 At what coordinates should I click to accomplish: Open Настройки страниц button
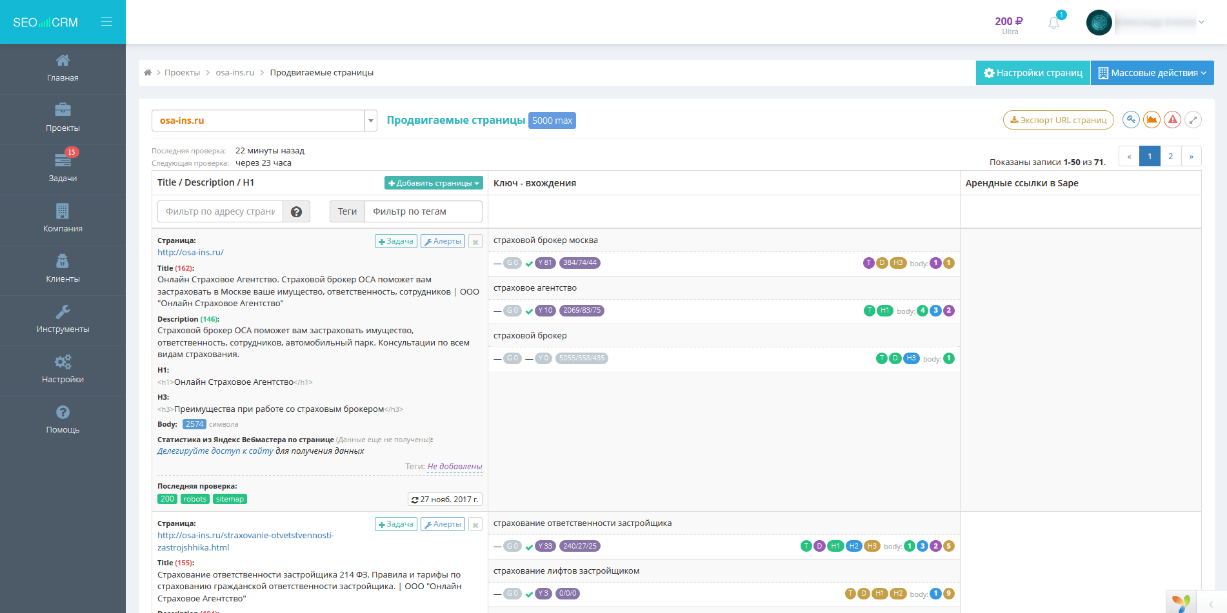1033,73
